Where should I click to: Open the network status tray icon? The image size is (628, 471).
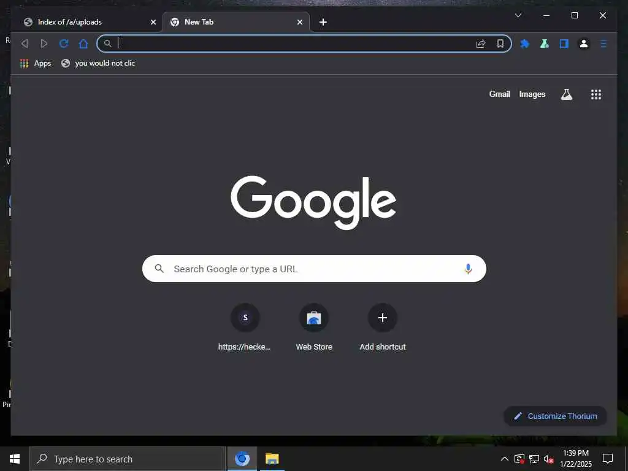534,459
